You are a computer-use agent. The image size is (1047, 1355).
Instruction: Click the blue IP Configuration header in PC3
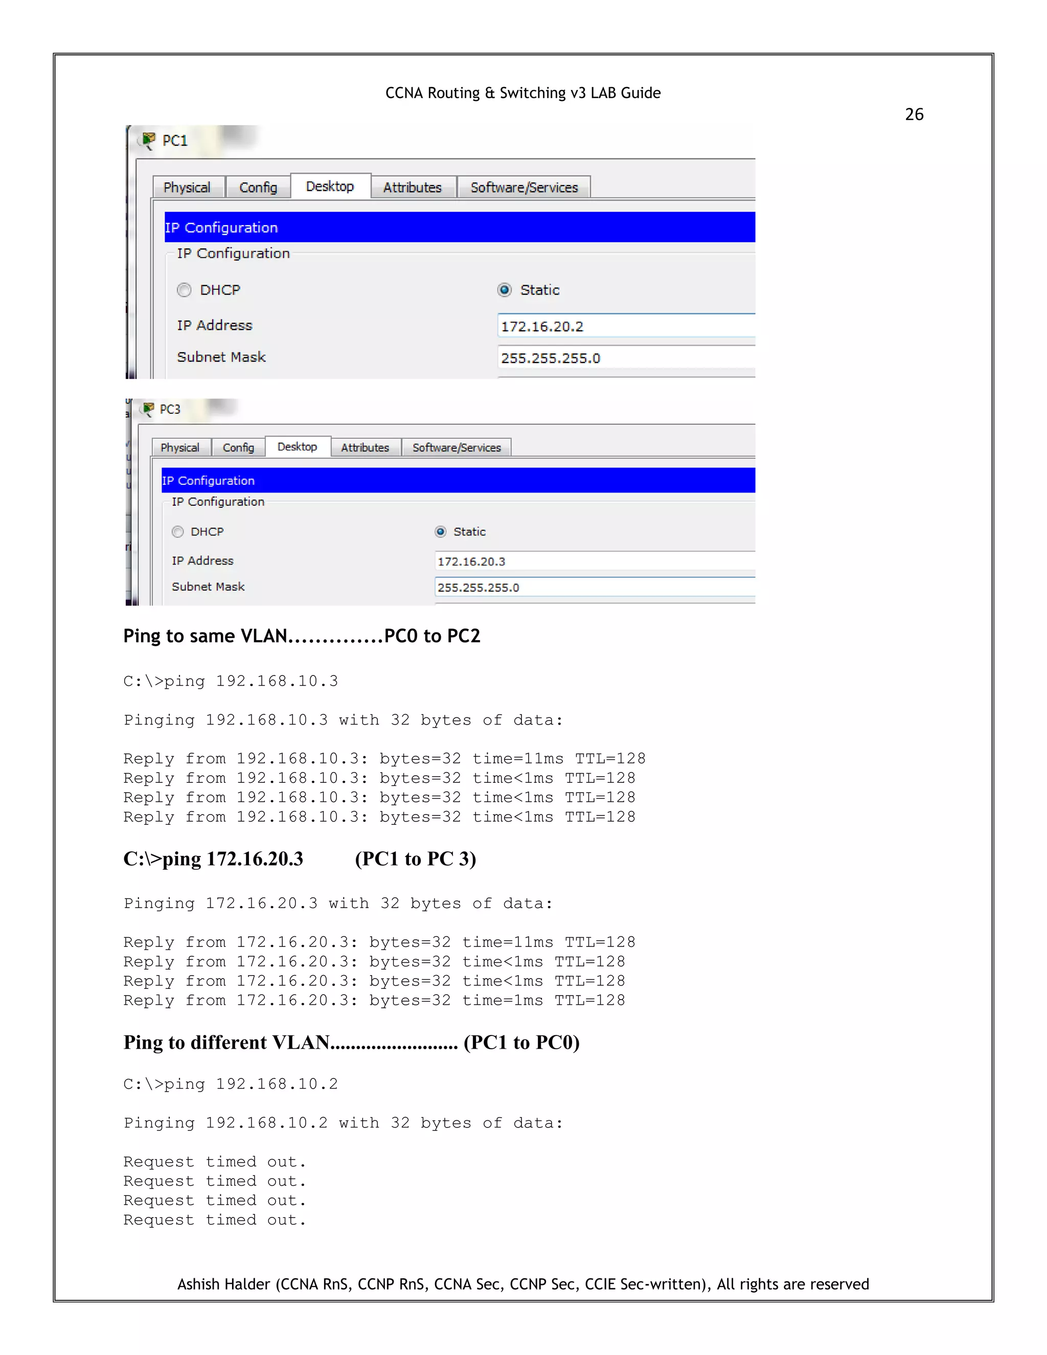tap(459, 480)
